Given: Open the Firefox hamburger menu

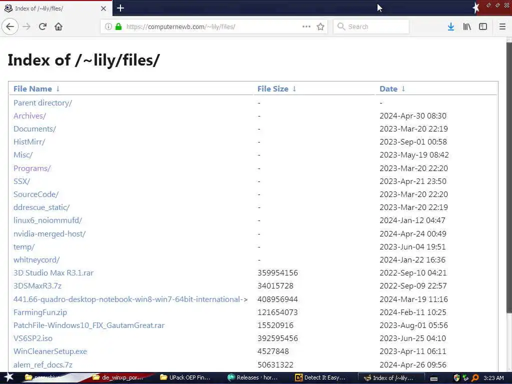Looking at the screenshot, I should 502,26.
